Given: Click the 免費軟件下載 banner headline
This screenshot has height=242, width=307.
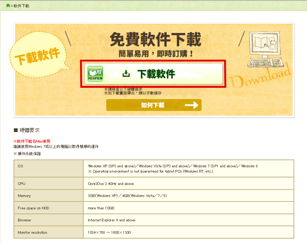Looking at the screenshot, I should click(155, 39).
